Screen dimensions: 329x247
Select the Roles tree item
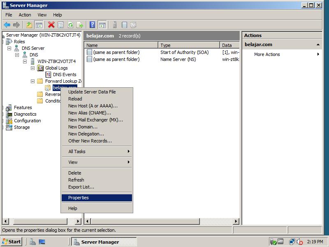[x=19, y=42]
